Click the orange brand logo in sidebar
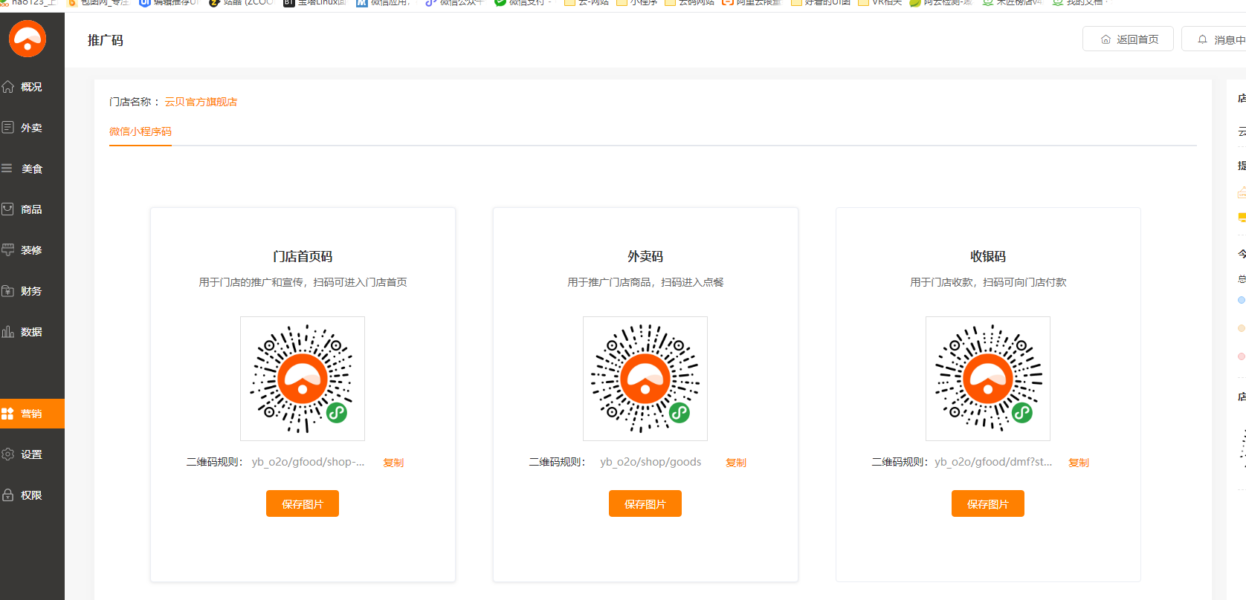Screen dimensions: 1246x600 pos(28,39)
